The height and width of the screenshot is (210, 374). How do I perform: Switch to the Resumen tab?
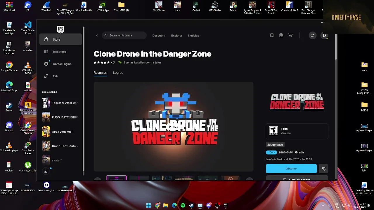[x=100, y=73]
